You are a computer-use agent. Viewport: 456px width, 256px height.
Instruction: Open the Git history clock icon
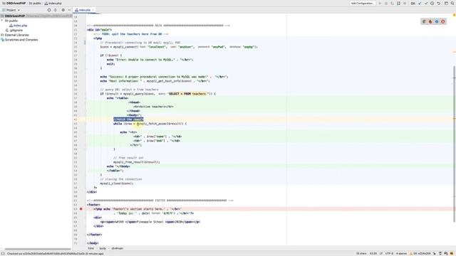(x=432, y=3)
